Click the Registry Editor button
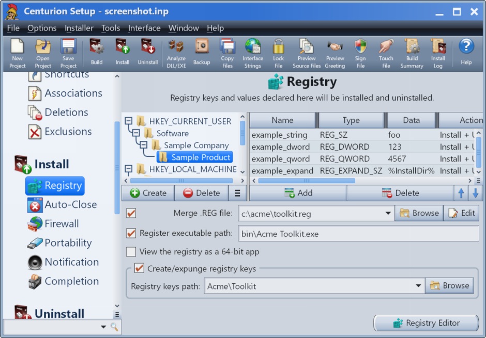This screenshot has width=486, height=338. [426, 323]
